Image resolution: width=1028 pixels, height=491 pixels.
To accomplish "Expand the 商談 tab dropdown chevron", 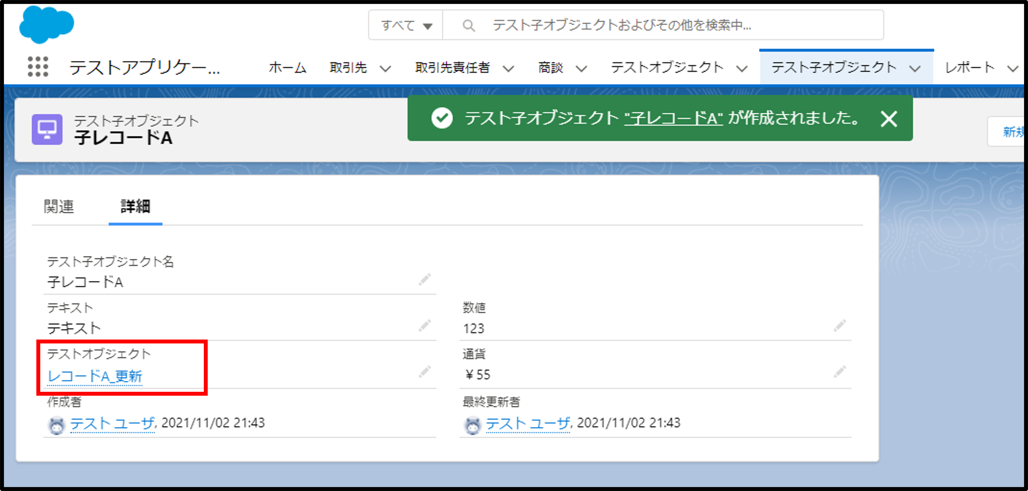I will pyautogui.click(x=582, y=68).
